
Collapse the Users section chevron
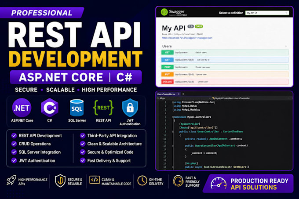[x=286, y=46]
